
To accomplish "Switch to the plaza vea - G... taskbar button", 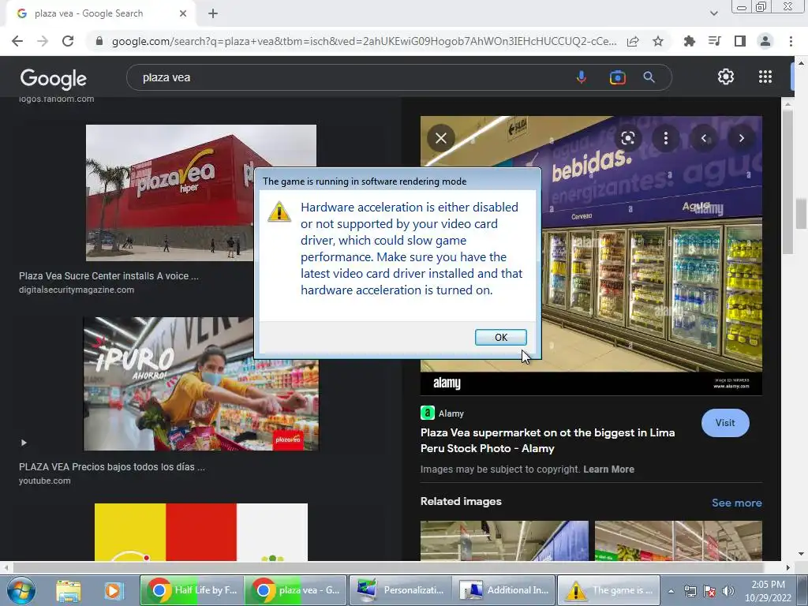I will coord(295,590).
